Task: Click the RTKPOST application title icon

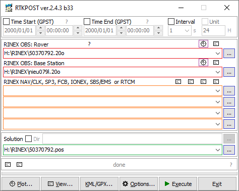Action: tap(9, 8)
